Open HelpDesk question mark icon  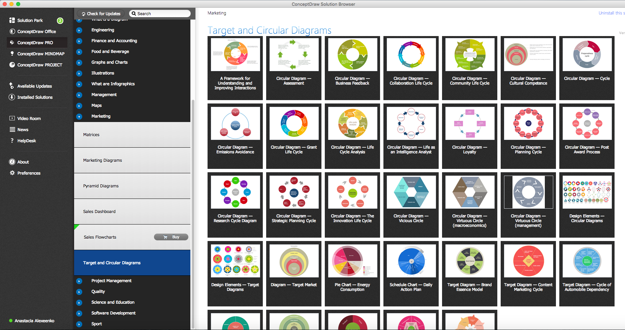12,141
